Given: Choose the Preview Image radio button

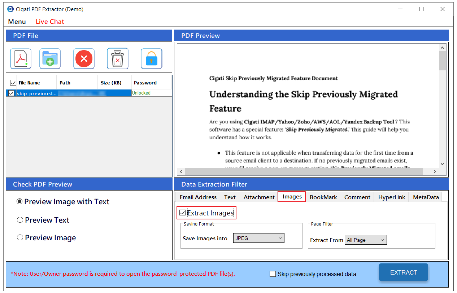Looking at the screenshot, I should coord(20,237).
